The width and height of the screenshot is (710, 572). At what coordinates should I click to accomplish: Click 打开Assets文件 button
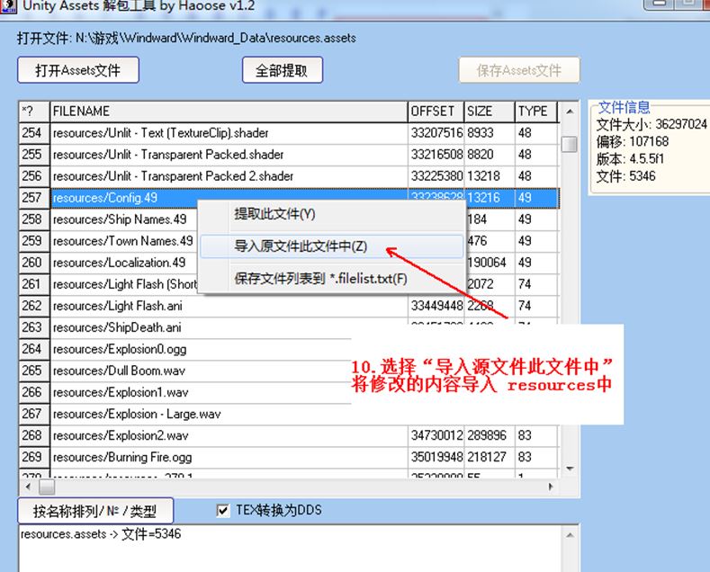point(76,70)
